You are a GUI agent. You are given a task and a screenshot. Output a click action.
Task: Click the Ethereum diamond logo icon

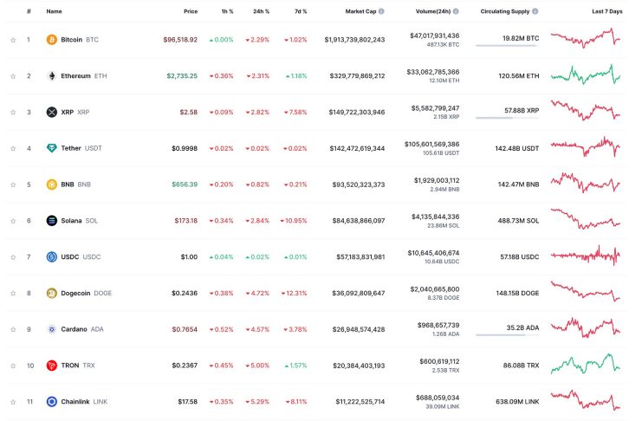pyautogui.click(x=52, y=76)
